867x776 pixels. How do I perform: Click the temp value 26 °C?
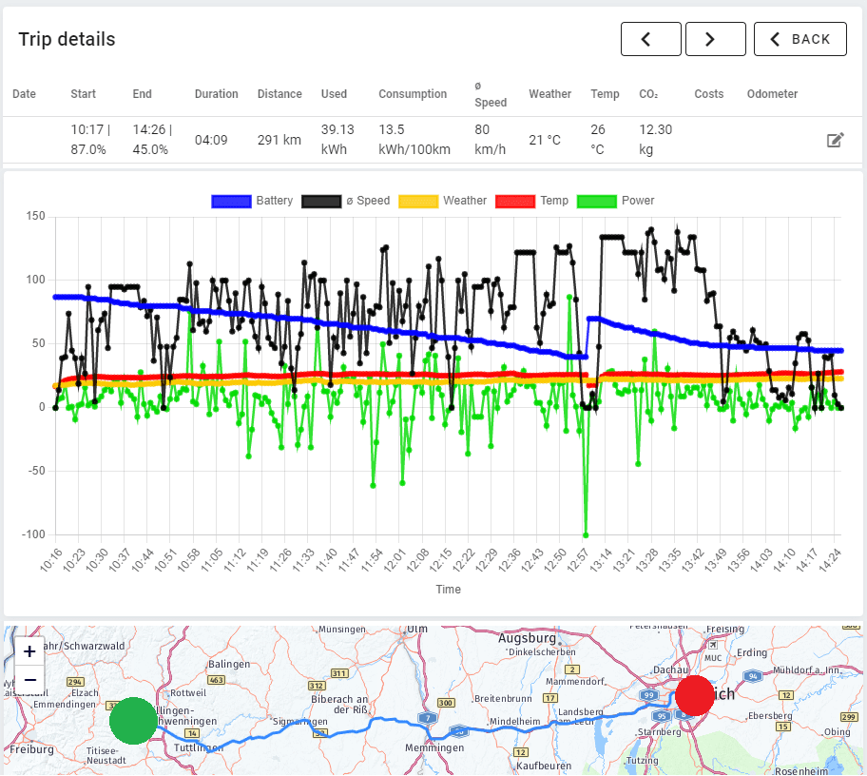(598, 140)
